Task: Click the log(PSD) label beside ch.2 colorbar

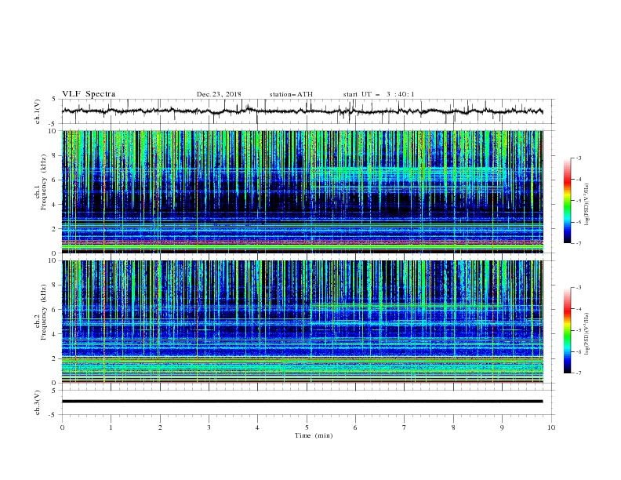Action: coord(587,334)
